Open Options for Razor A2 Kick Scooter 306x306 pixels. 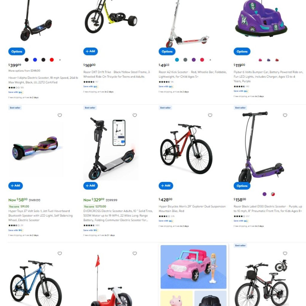pyautogui.click(x=167, y=51)
